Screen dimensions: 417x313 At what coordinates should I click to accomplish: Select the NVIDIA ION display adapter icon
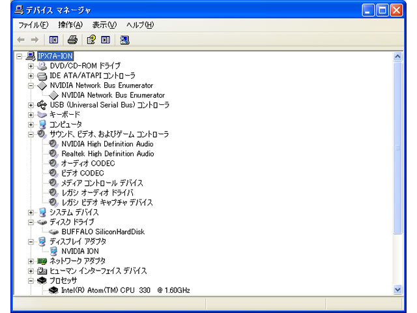53,251
